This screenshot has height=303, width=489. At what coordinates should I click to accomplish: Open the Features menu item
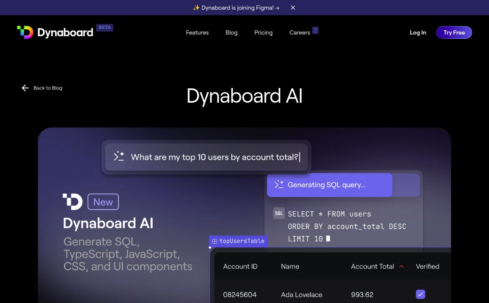(x=197, y=32)
